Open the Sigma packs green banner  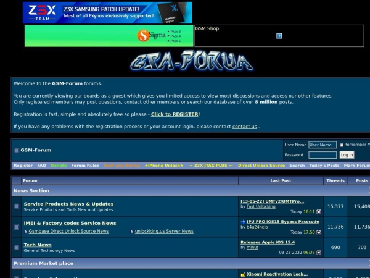pyautogui.click(x=109, y=36)
